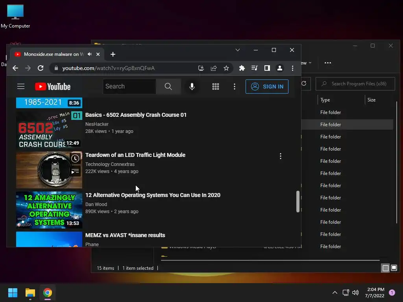Open Chrome extensions puzzle icon
Viewport: 403px width, 302px height.
242,68
